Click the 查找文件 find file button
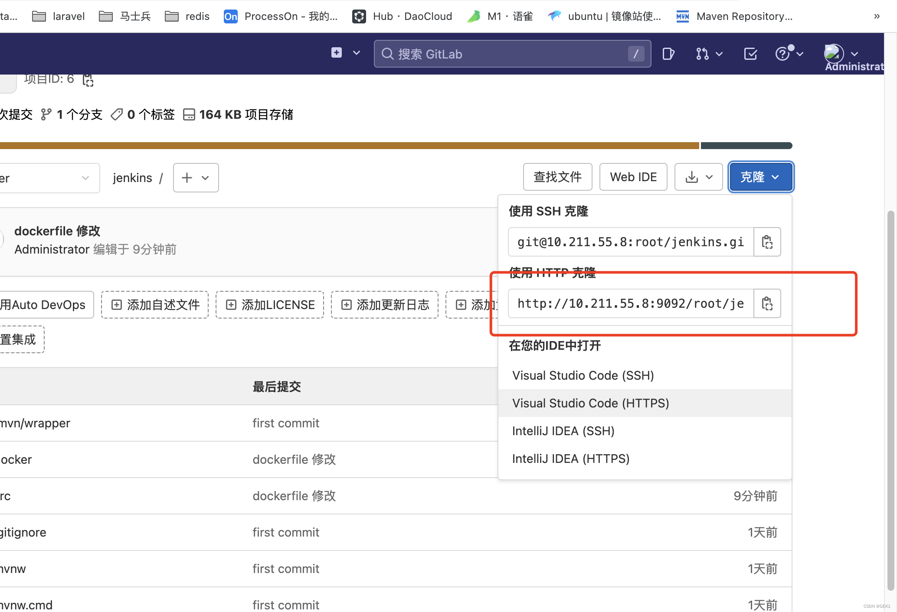Screen dimensions: 897x612 click(x=557, y=177)
